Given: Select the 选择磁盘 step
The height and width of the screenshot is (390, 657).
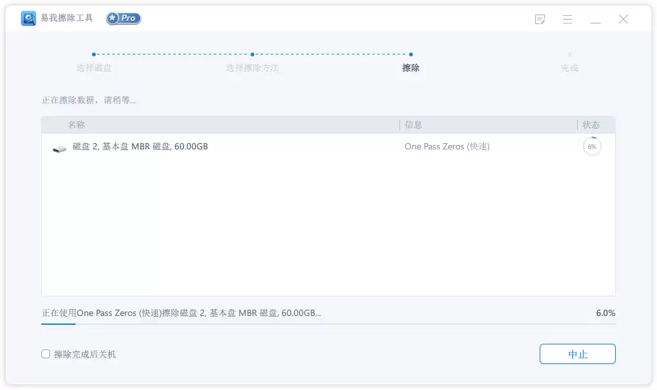Looking at the screenshot, I should pos(94,68).
